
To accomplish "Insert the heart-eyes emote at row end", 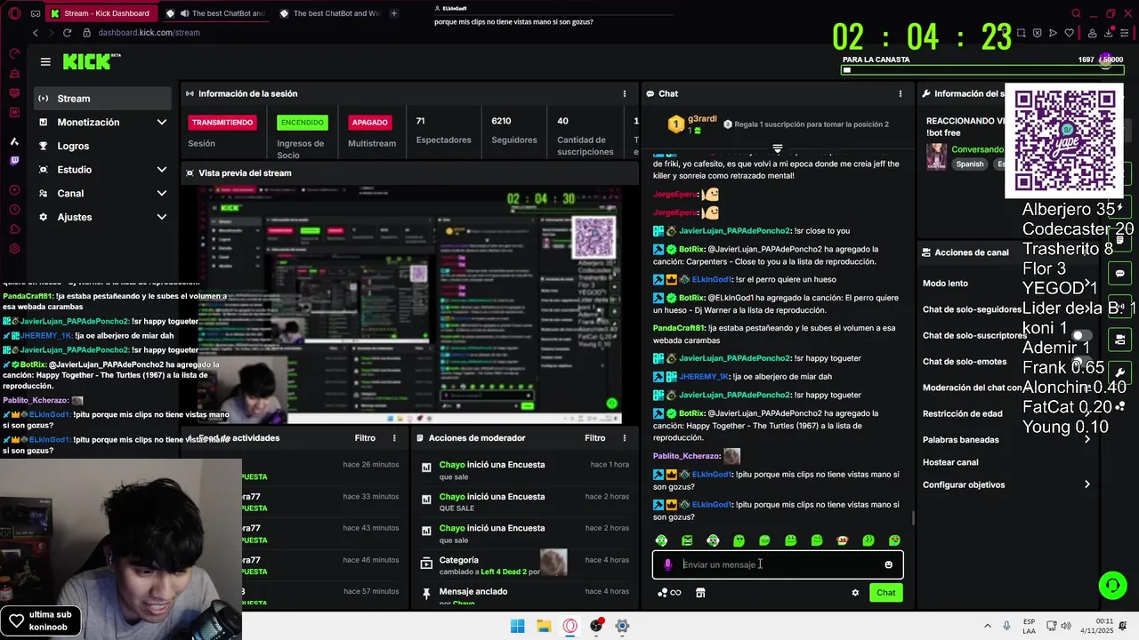I will (x=894, y=540).
